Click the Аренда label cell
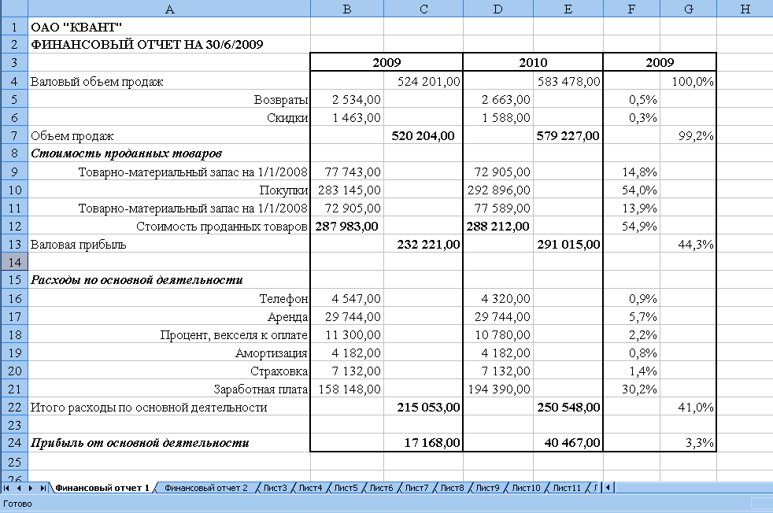Image resolution: width=773 pixels, height=513 pixels. point(169,316)
